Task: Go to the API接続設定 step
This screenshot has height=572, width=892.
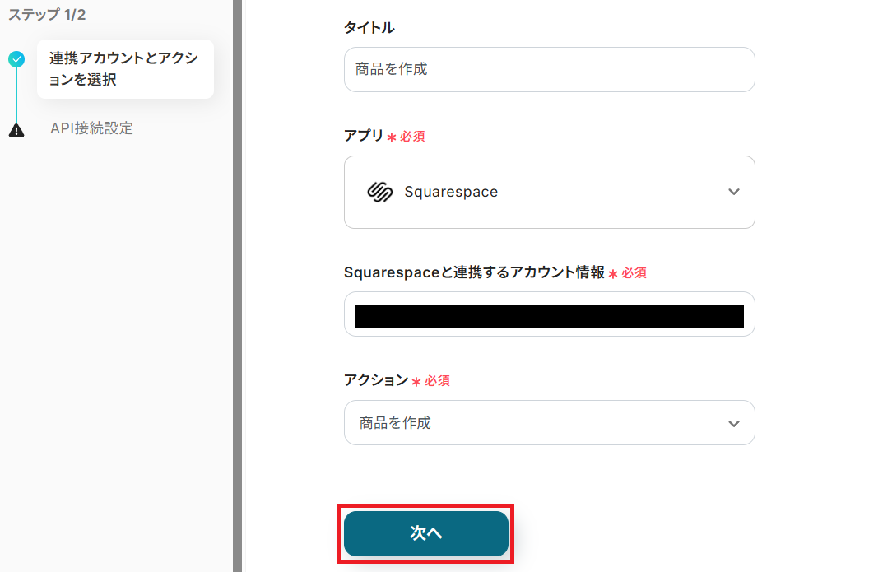Action: point(91,128)
